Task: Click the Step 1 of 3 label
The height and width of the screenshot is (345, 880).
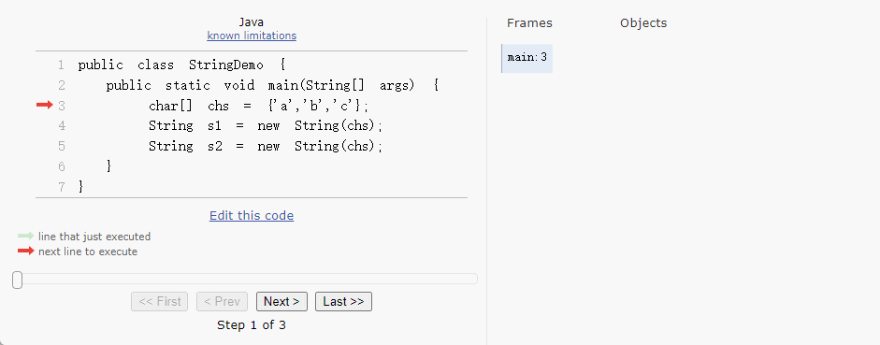Action: [x=252, y=324]
